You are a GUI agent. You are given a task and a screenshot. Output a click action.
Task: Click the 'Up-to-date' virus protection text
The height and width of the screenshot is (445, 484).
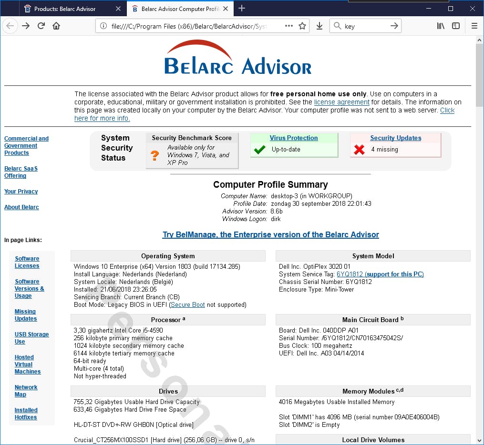(286, 150)
